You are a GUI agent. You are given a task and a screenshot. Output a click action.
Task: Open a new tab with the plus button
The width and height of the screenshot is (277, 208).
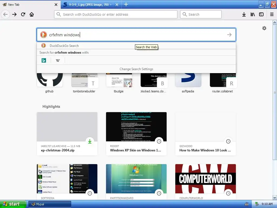pyautogui.click(x=126, y=4)
